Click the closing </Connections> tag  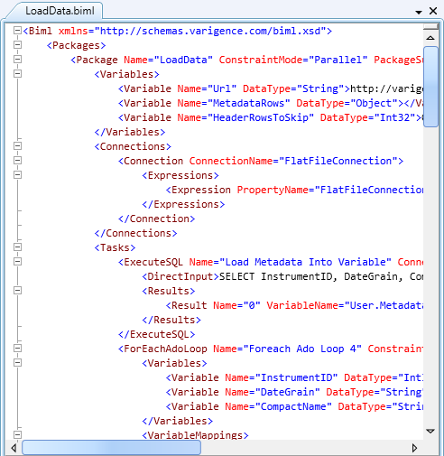coord(136,233)
